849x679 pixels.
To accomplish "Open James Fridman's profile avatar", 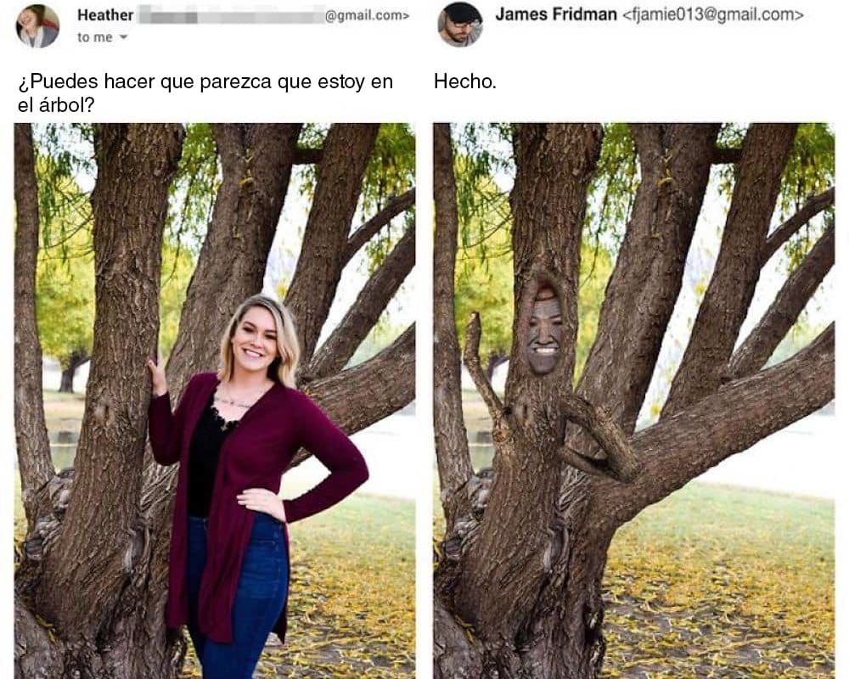I will click(459, 25).
